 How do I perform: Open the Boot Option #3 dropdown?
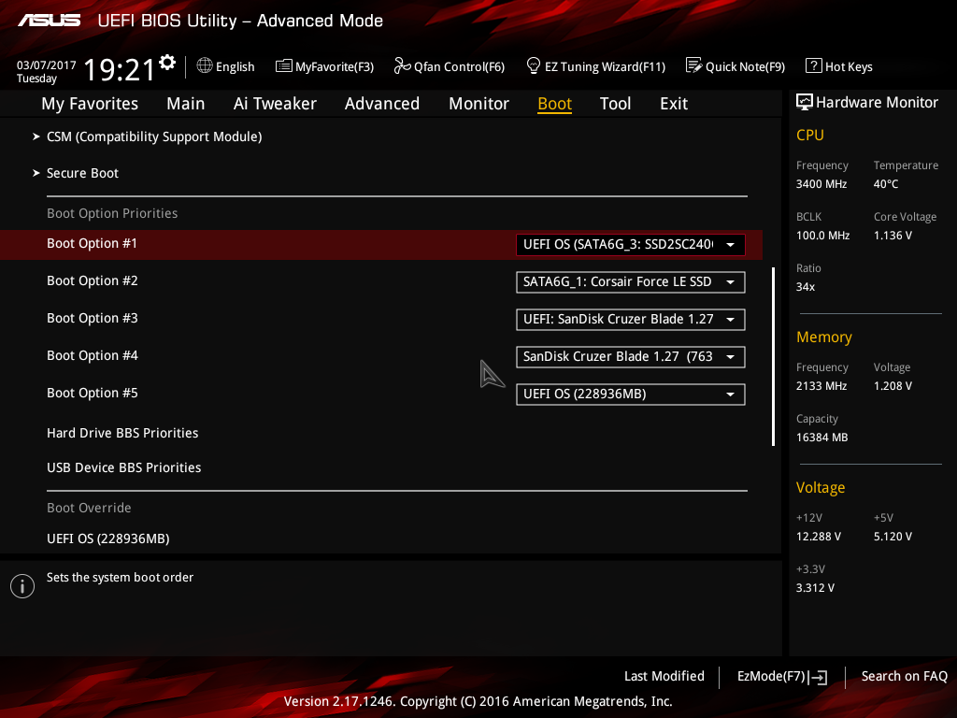pos(631,320)
